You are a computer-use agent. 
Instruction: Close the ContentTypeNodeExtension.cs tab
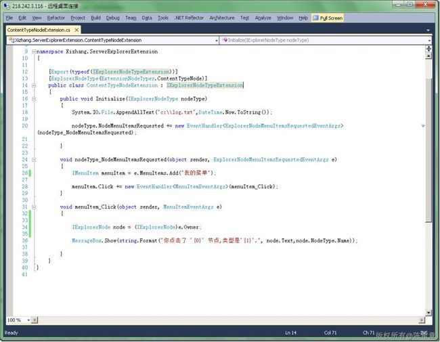pyautogui.click(x=76, y=30)
